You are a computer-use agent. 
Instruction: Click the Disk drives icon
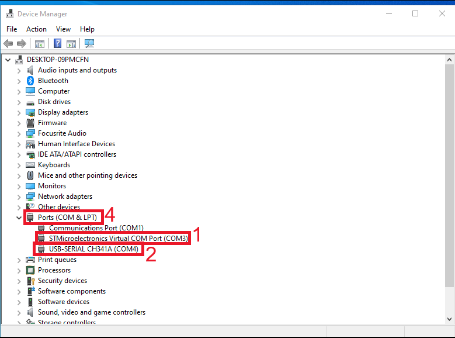(30, 103)
